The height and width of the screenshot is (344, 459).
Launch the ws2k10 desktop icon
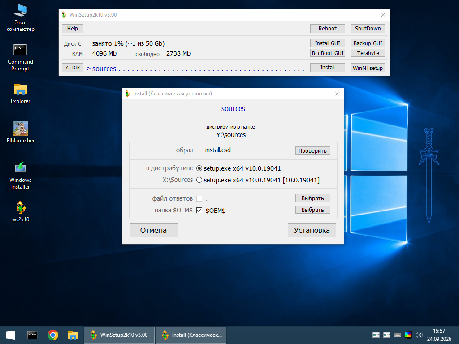21,211
